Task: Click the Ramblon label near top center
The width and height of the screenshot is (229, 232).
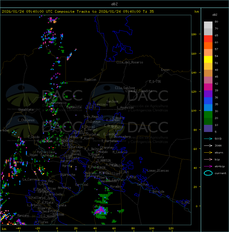Action: 90,80
